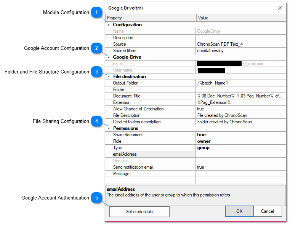Image resolution: width=290 pixels, height=225 pixels.
Task: Click the Get credentials button
Action: click(x=139, y=212)
